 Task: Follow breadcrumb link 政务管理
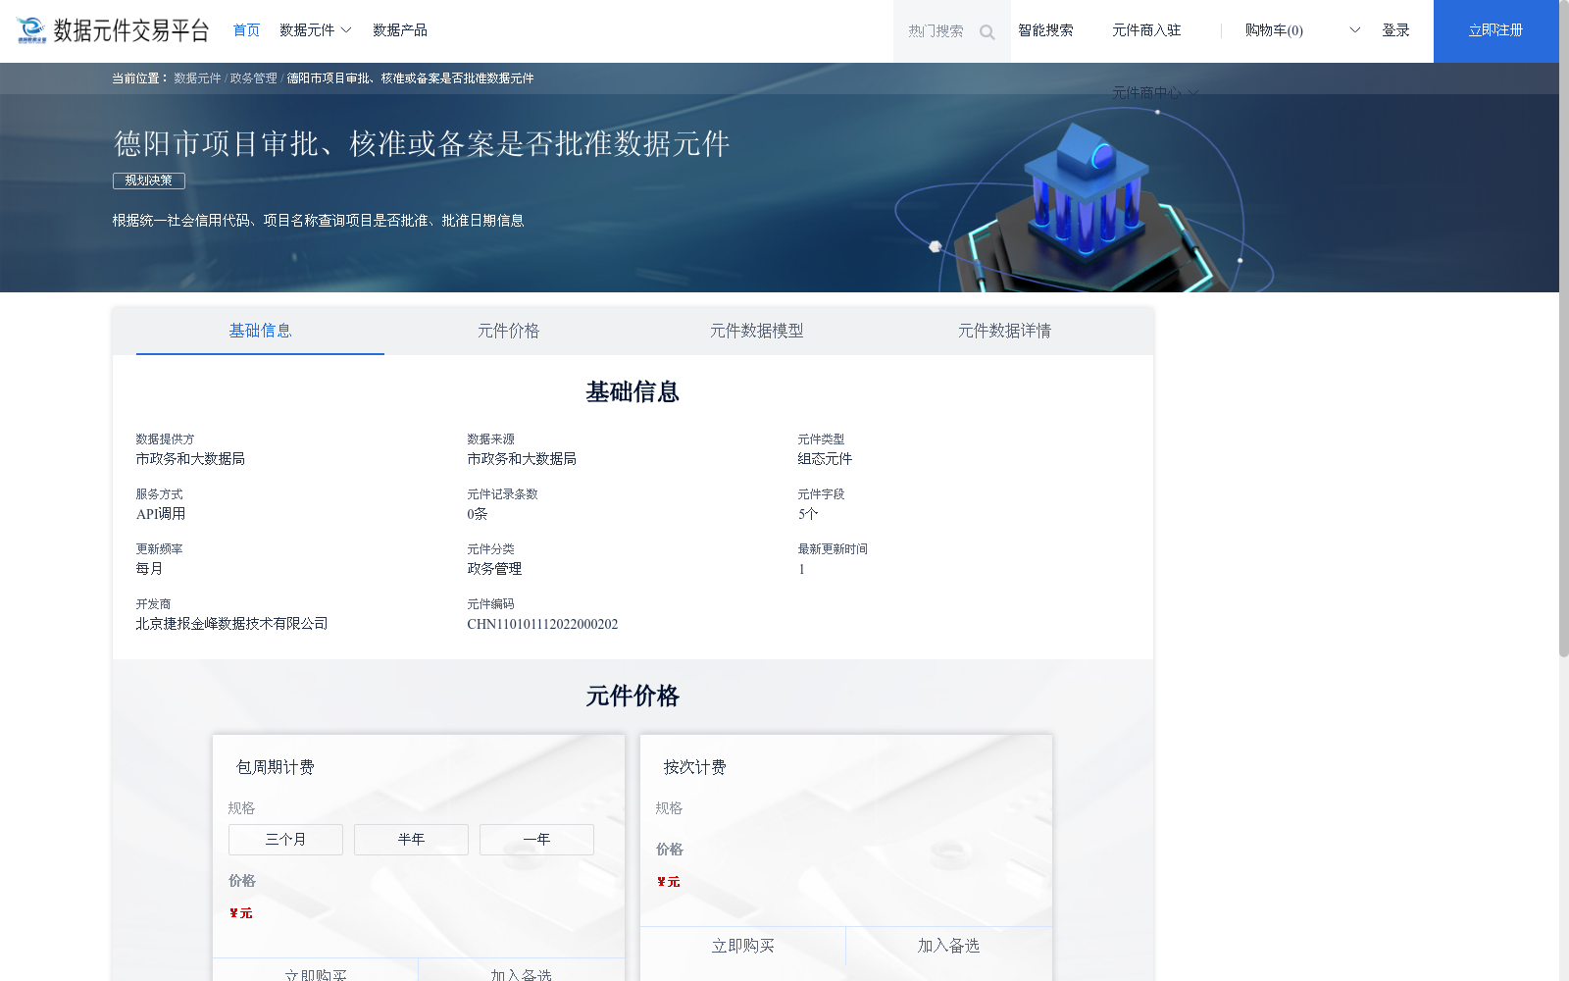point(254,78)
